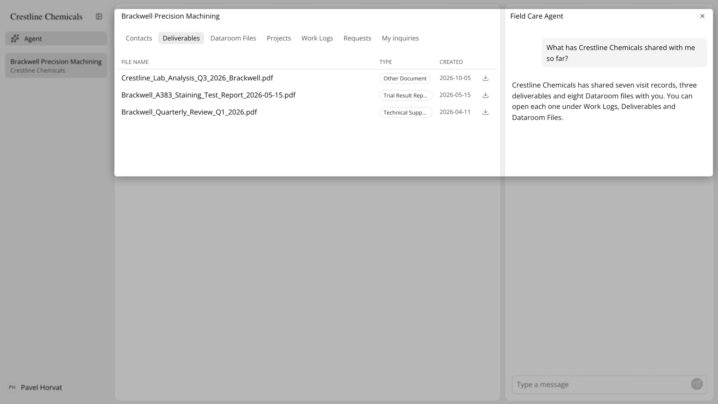This screenshot has width=718, height=404.
Task: Open Work Logs tab
Action: point(317,38)
